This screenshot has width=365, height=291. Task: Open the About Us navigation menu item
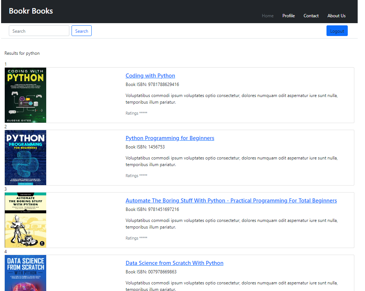tap(336, 15)
